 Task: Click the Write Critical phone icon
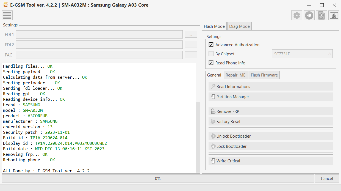[213, 161]
